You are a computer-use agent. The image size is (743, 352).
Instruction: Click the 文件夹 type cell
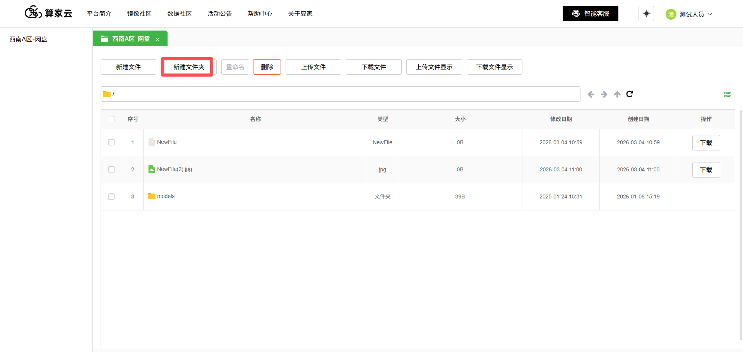point(383,197)
